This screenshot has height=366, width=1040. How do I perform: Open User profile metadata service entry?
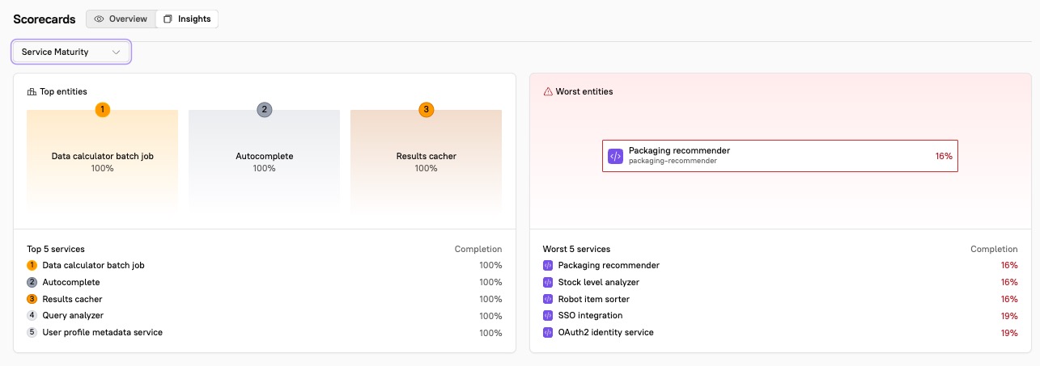[102, 332]
